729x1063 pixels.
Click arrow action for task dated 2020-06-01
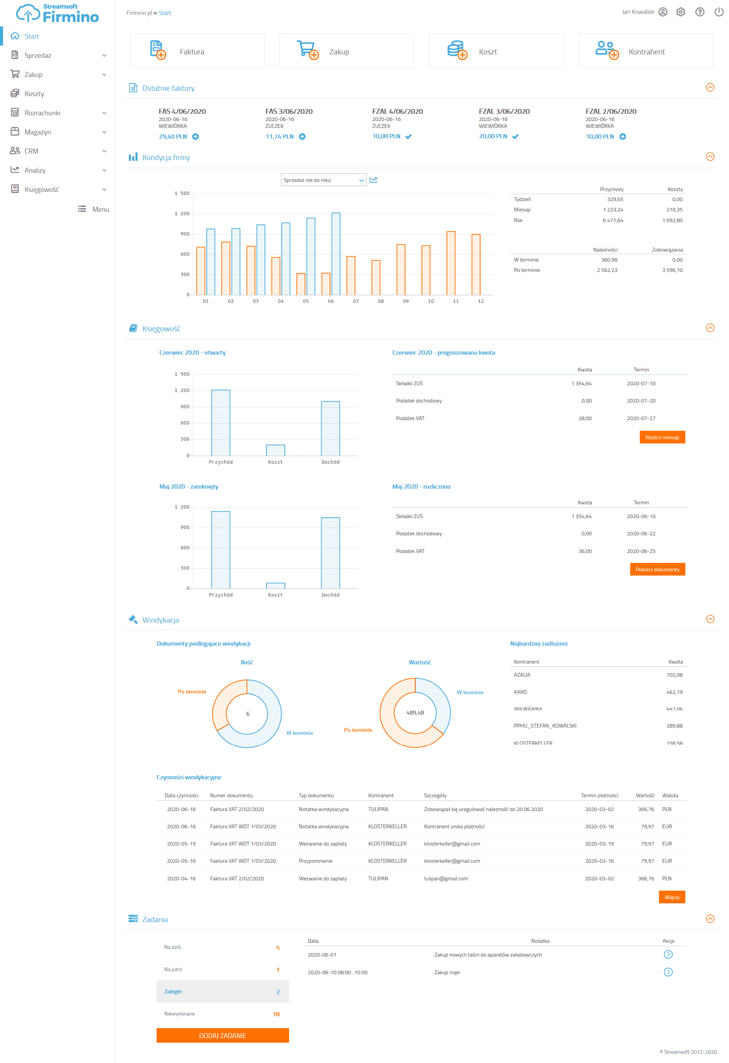click(668, 954)
